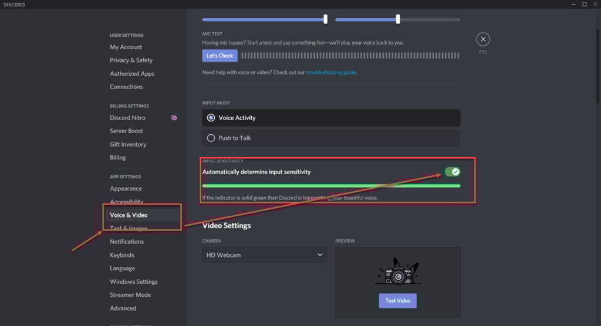Click the Discord logo in the title bar
Viewport: 601px width, 326px height.
[x=14, y=5]
